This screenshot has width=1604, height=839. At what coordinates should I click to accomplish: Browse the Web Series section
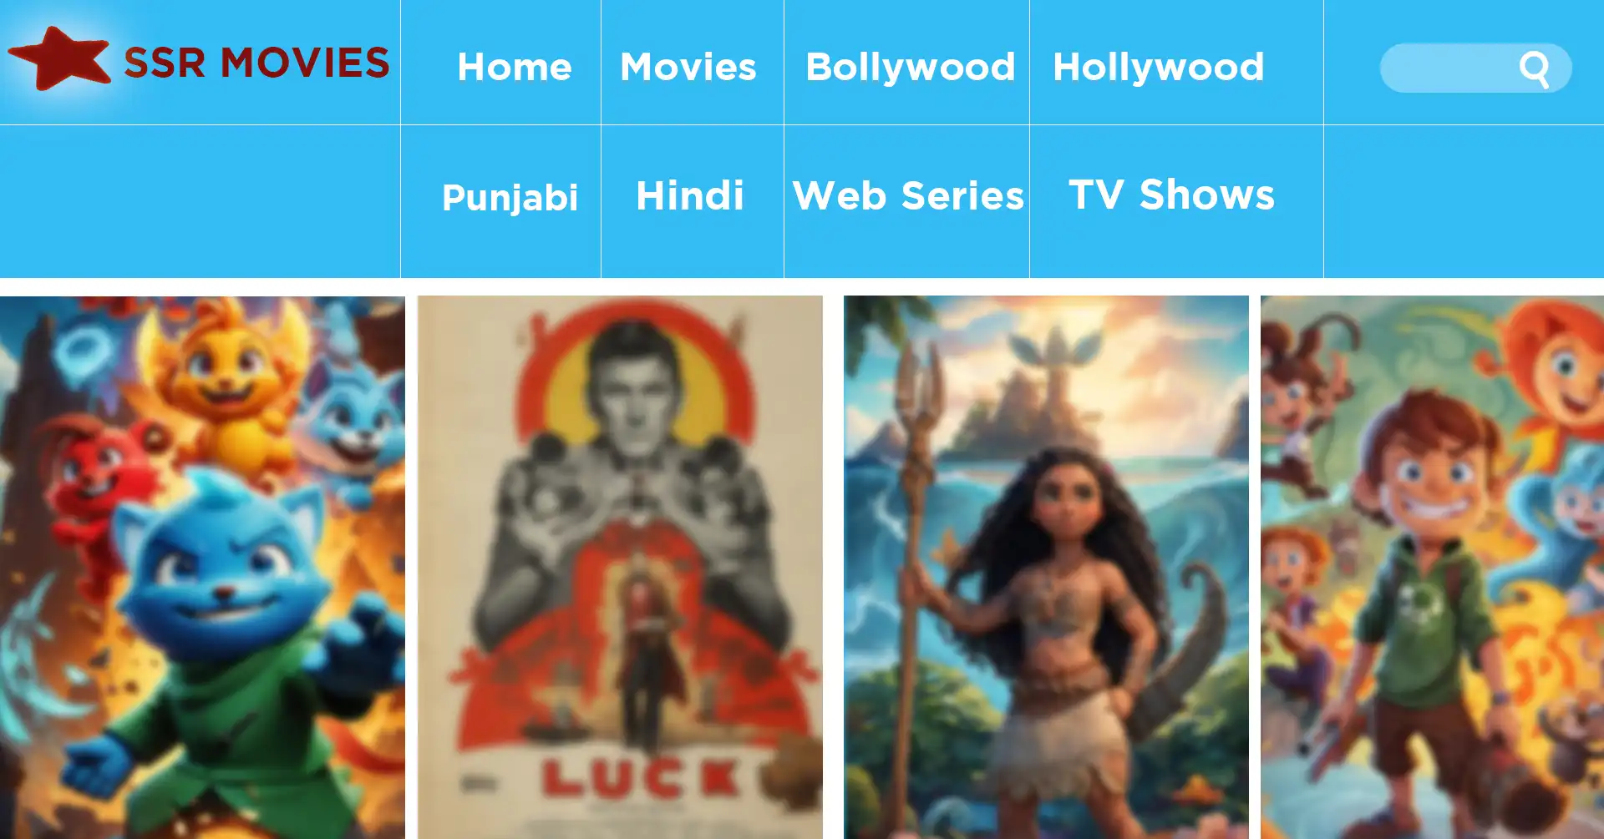(x=908, y=196)
